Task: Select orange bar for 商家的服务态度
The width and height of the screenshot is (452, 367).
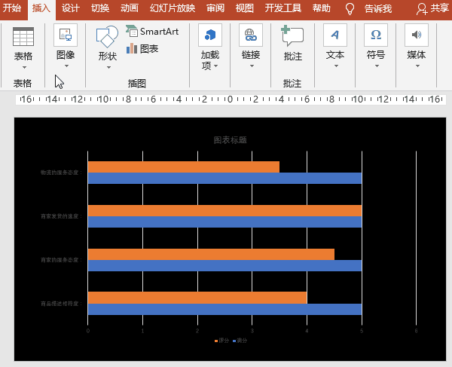Action: pyautogui.click(x=211, y=254)
